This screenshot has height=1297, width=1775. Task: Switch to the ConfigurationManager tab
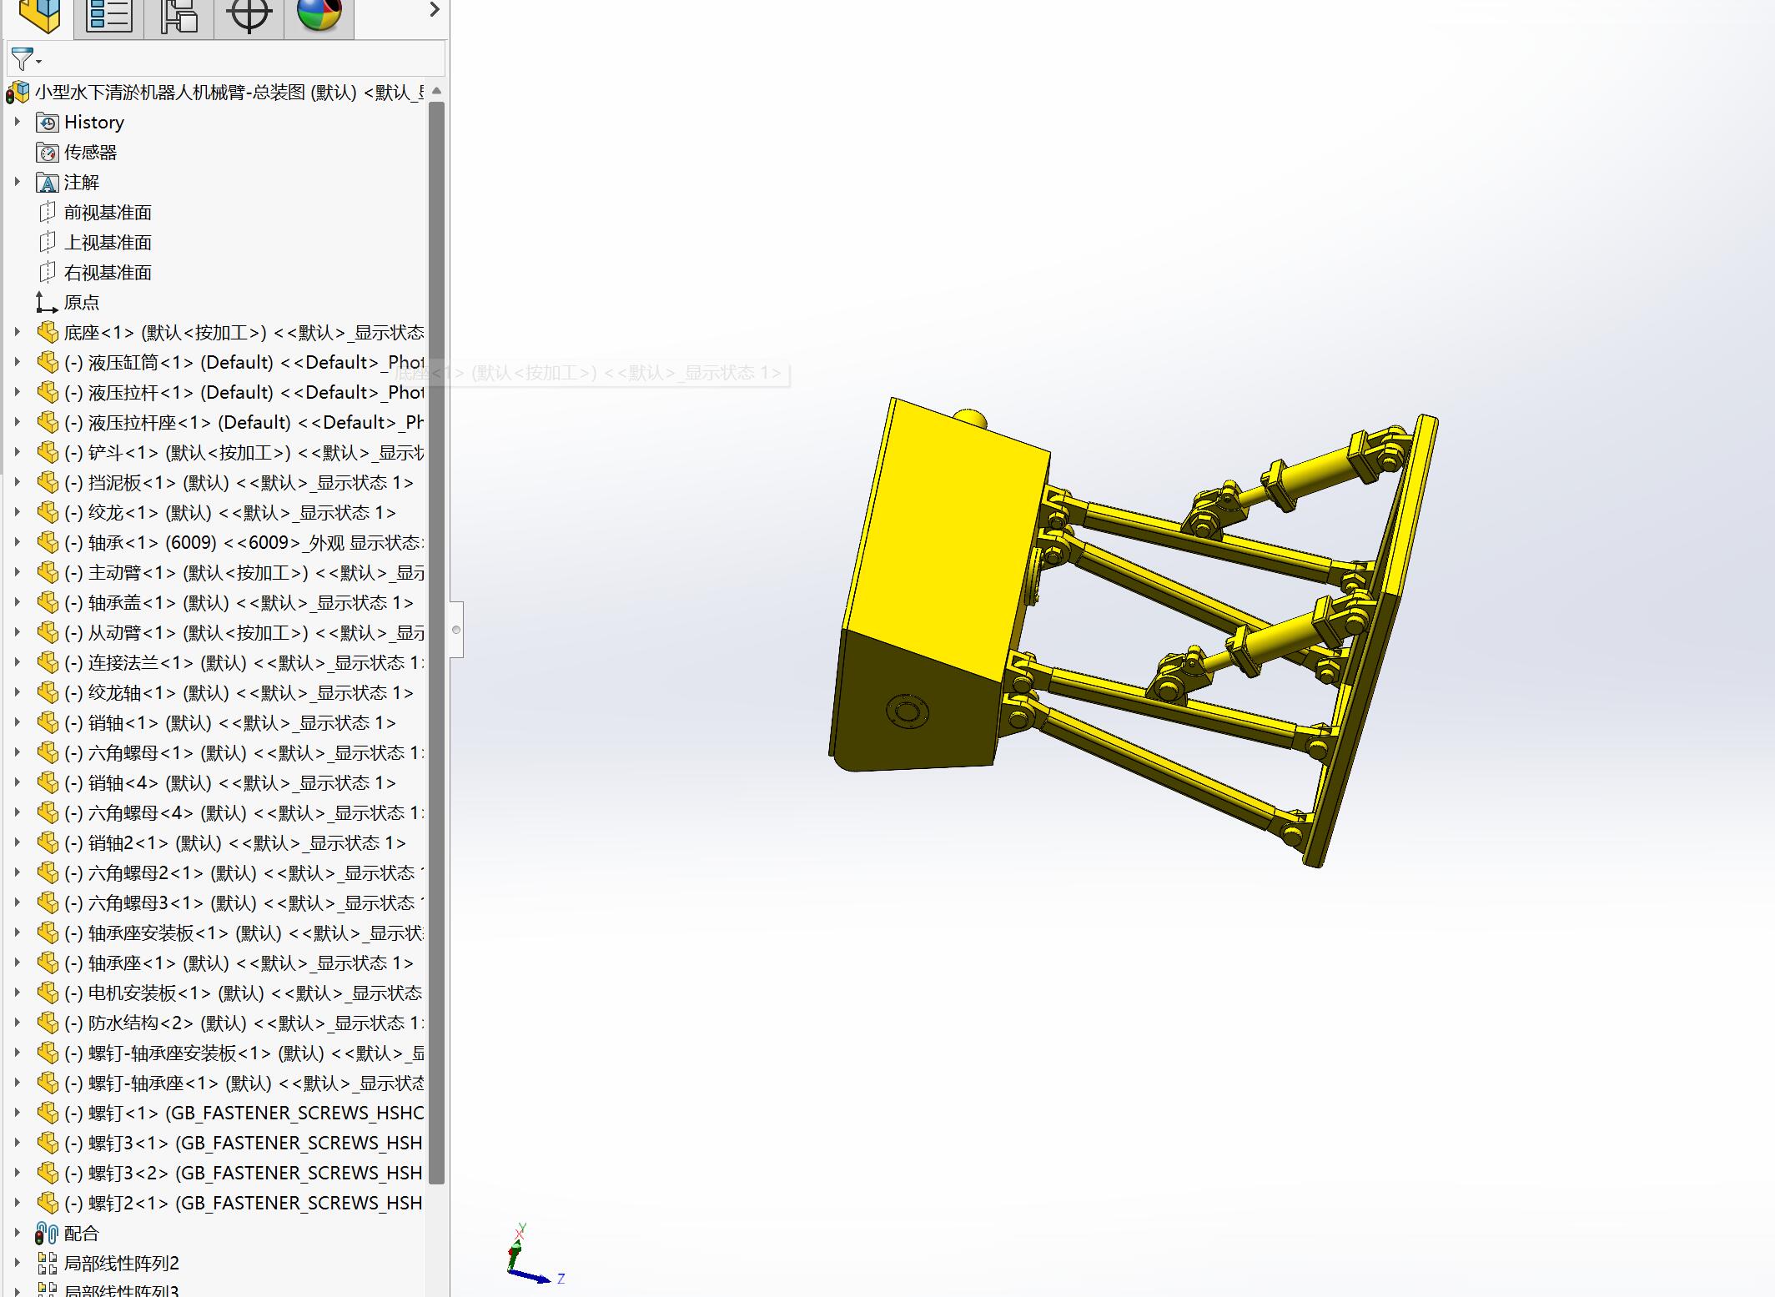[179, 17]
